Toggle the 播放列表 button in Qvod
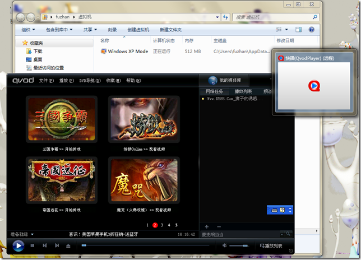Viewport: 361px width, 260px height. click(x=271, y=246)
